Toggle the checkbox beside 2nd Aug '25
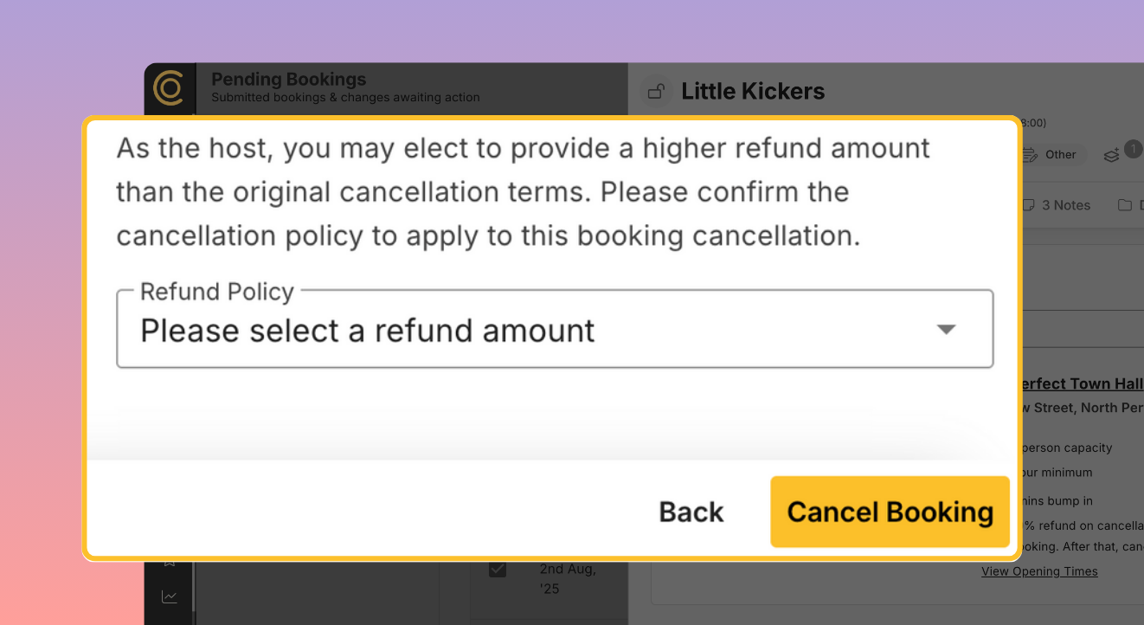 (498, 570)
